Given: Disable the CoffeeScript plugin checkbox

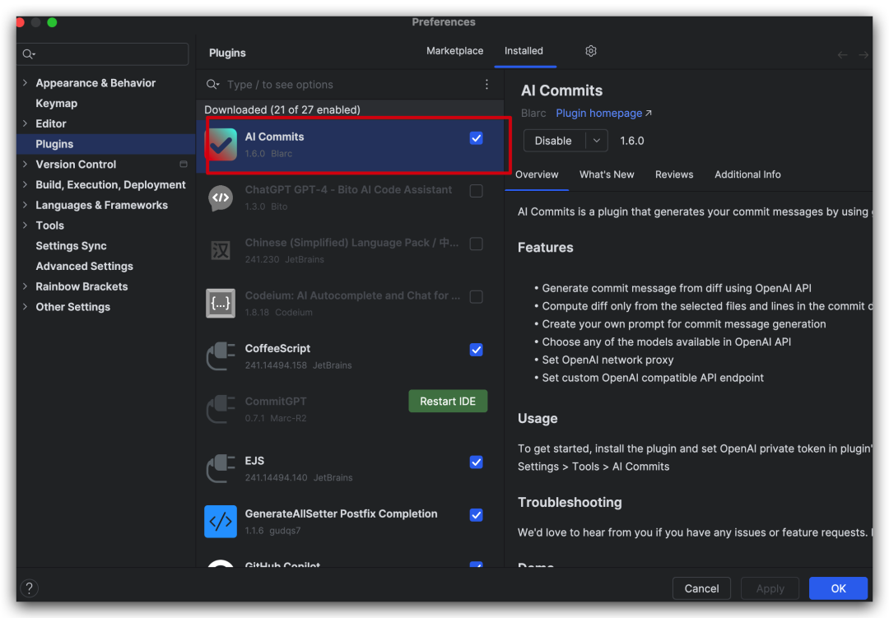Looking at the screenshot, I should pos(477,349).
